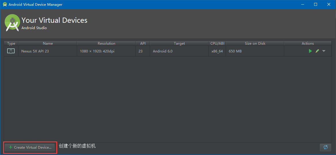The width and height of the screenshot is (336, 155).
Task: Select the Nexus 5X API 23 name cell
Action: pyautogui.click(x=48, y=51)
